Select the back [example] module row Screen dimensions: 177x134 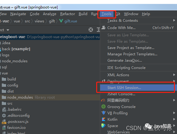click(x=50, y=49)
